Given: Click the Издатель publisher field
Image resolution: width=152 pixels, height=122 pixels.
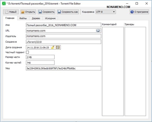Looking at the screenshot, I should click(64, 36).
